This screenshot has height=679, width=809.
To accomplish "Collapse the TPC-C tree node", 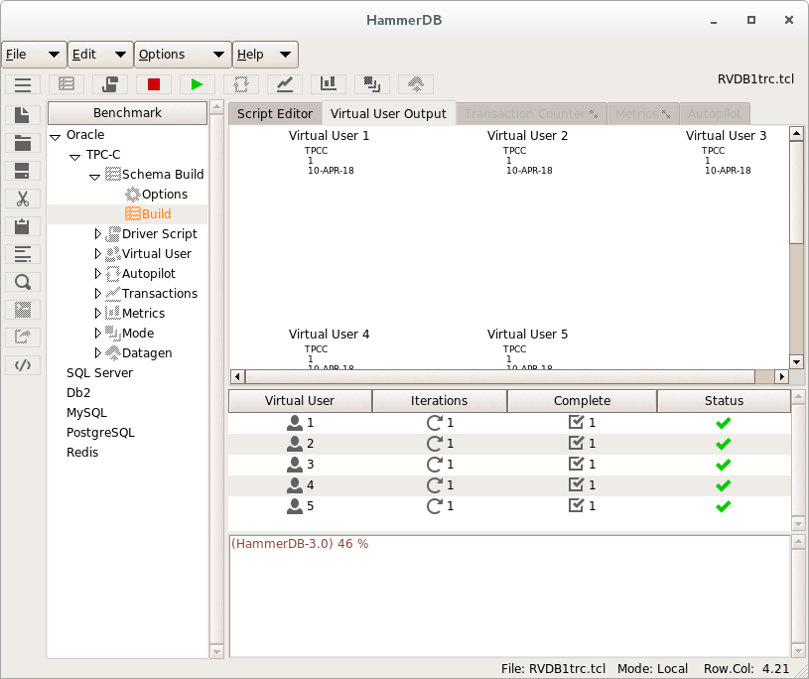I will [x=74, y=157].
